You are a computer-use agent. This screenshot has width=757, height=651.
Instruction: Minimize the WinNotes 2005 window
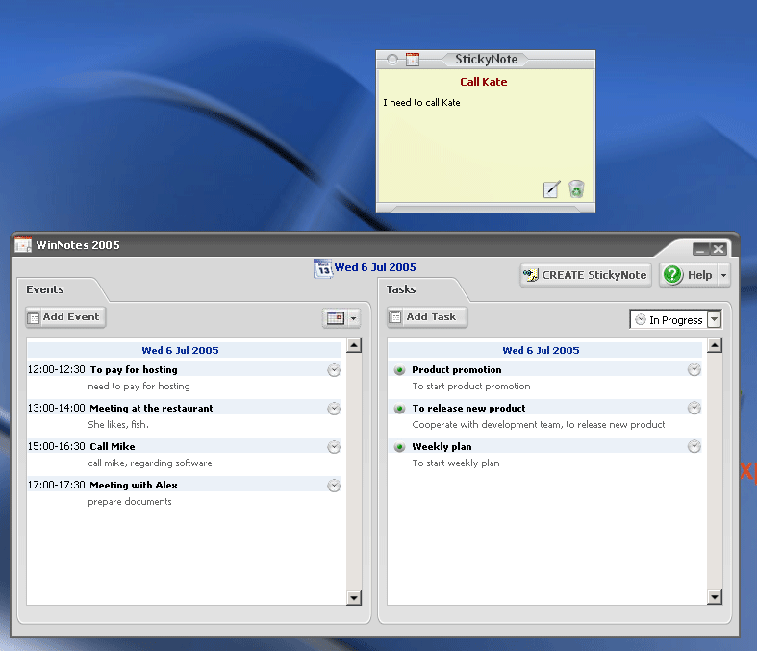click(x=701, y=249)
